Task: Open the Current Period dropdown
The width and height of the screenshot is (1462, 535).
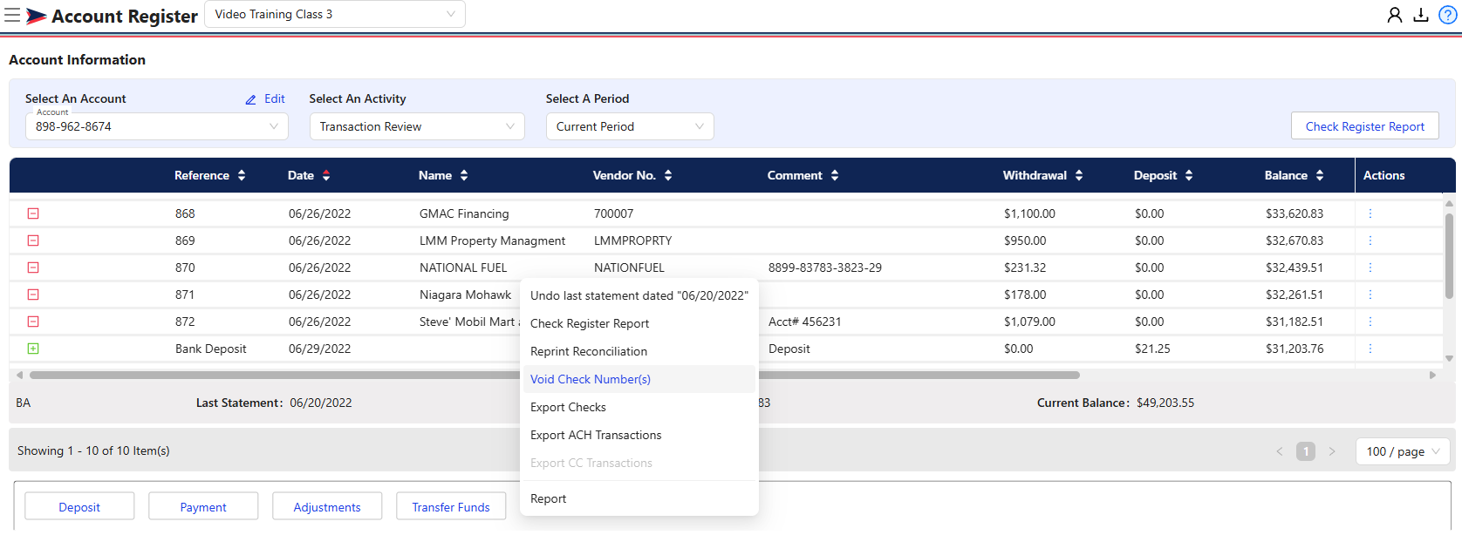Action: (x=630, y=126)
